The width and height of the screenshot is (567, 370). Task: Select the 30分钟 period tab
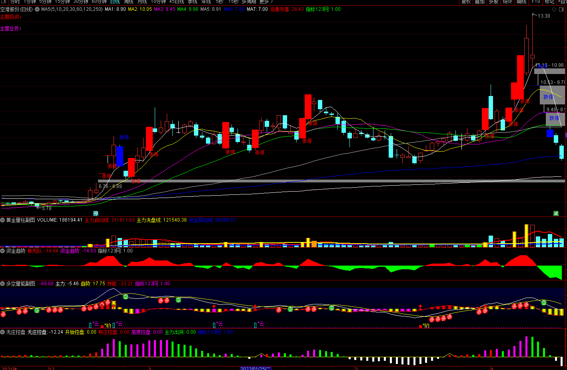81,2
